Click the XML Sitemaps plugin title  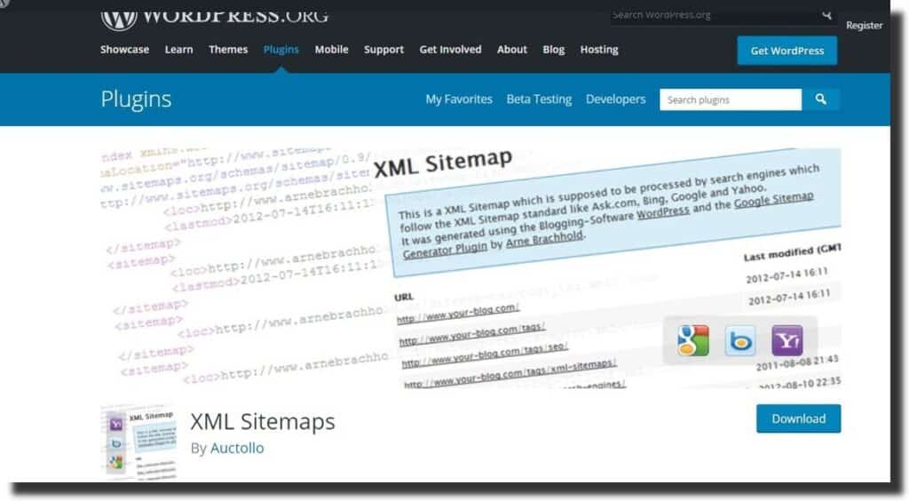coord(263,422)
